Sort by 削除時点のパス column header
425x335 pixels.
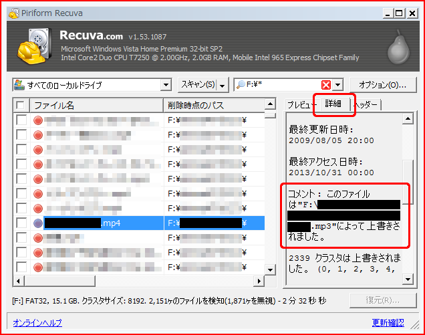[214, 105]
